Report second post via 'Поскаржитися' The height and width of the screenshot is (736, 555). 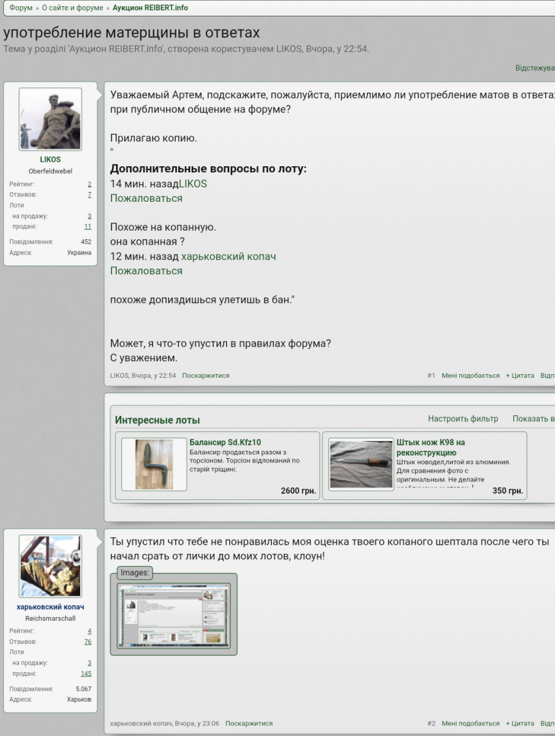coord(249,724)
